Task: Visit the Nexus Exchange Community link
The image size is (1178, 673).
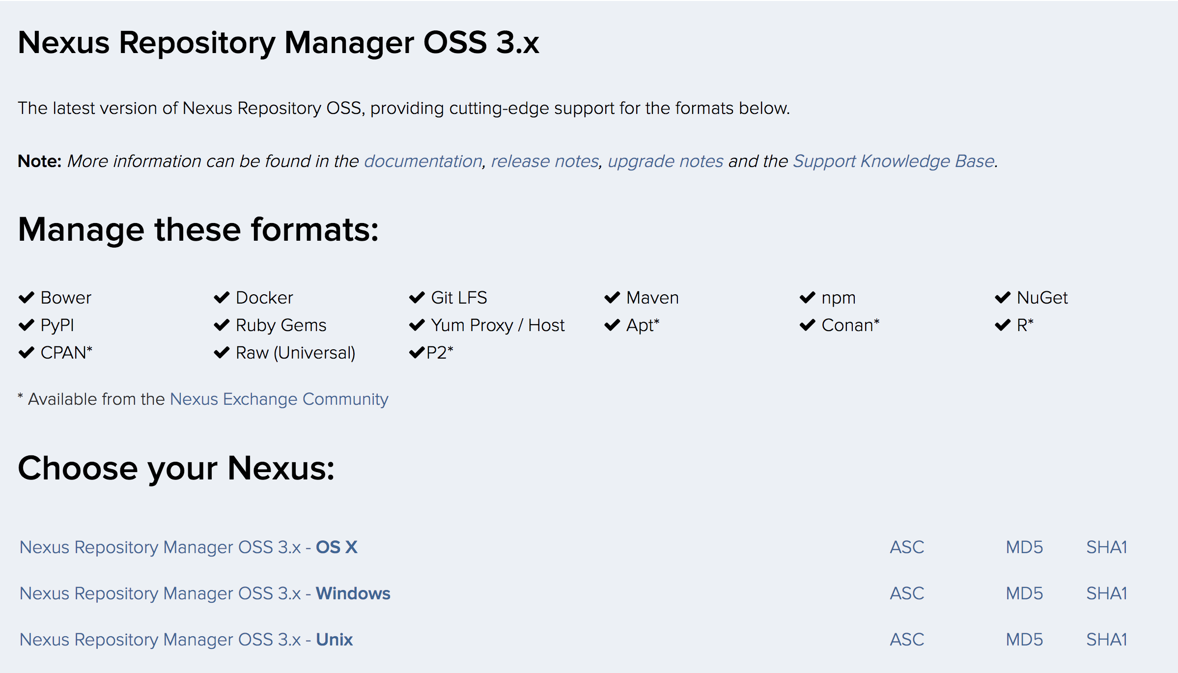Action: tap(279, 399)
